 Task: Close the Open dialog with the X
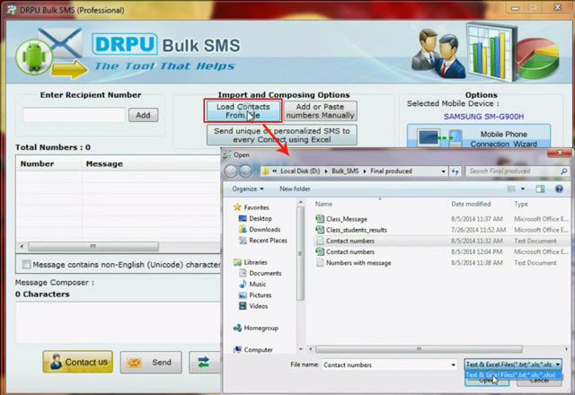[x=560, y=153]
